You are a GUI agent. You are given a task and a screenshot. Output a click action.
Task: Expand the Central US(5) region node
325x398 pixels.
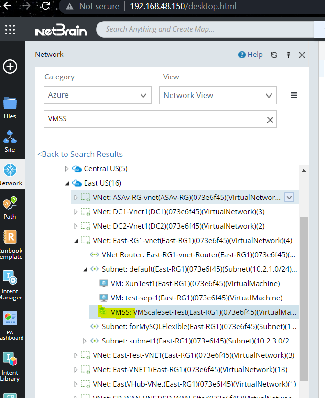point(67,168)
